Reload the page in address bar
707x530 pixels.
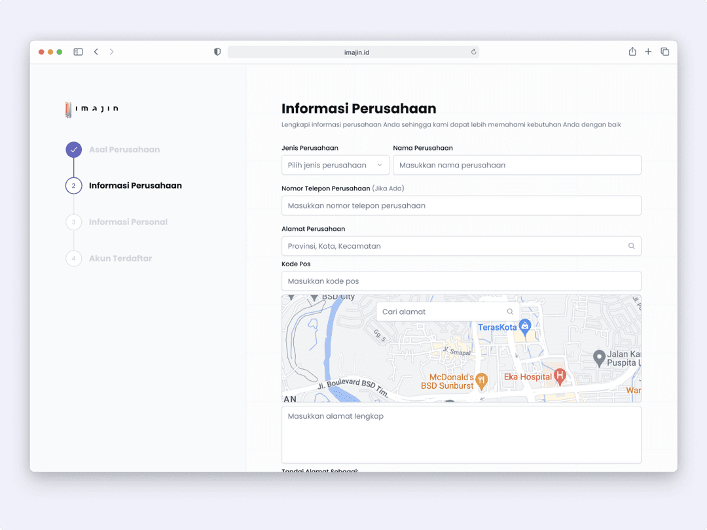point(473,52)
